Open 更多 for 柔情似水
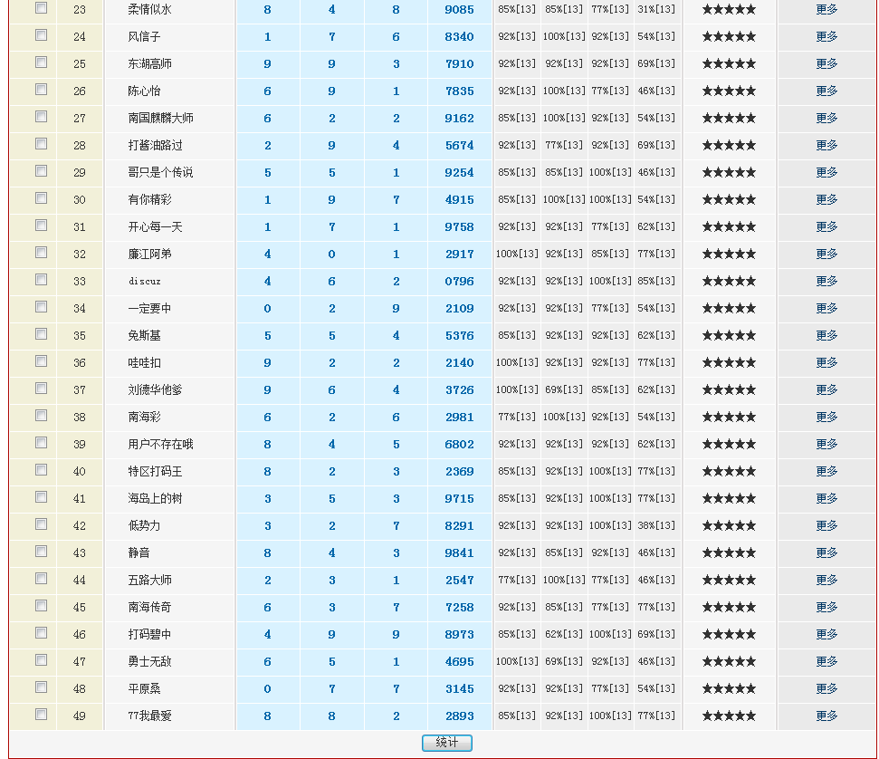The height and width of the screenshot is (759, 879). click(826, 9)
